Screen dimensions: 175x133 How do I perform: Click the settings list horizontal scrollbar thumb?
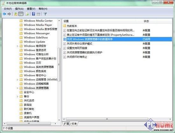(x=107, y=119)
